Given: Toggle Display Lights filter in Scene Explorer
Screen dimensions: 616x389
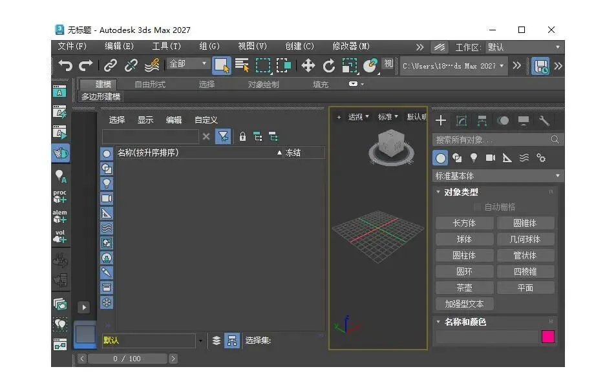Looking at the screenshot, I should pos(107,184).
